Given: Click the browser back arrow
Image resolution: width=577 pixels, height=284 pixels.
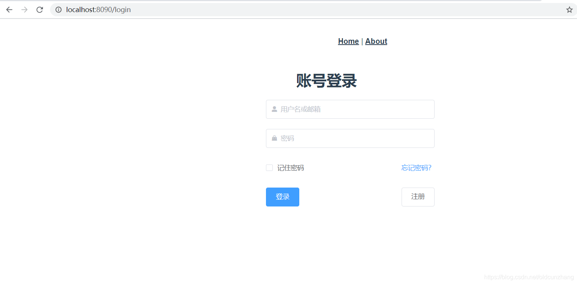Looking at the screenshot, I should (x=9, y=9).
